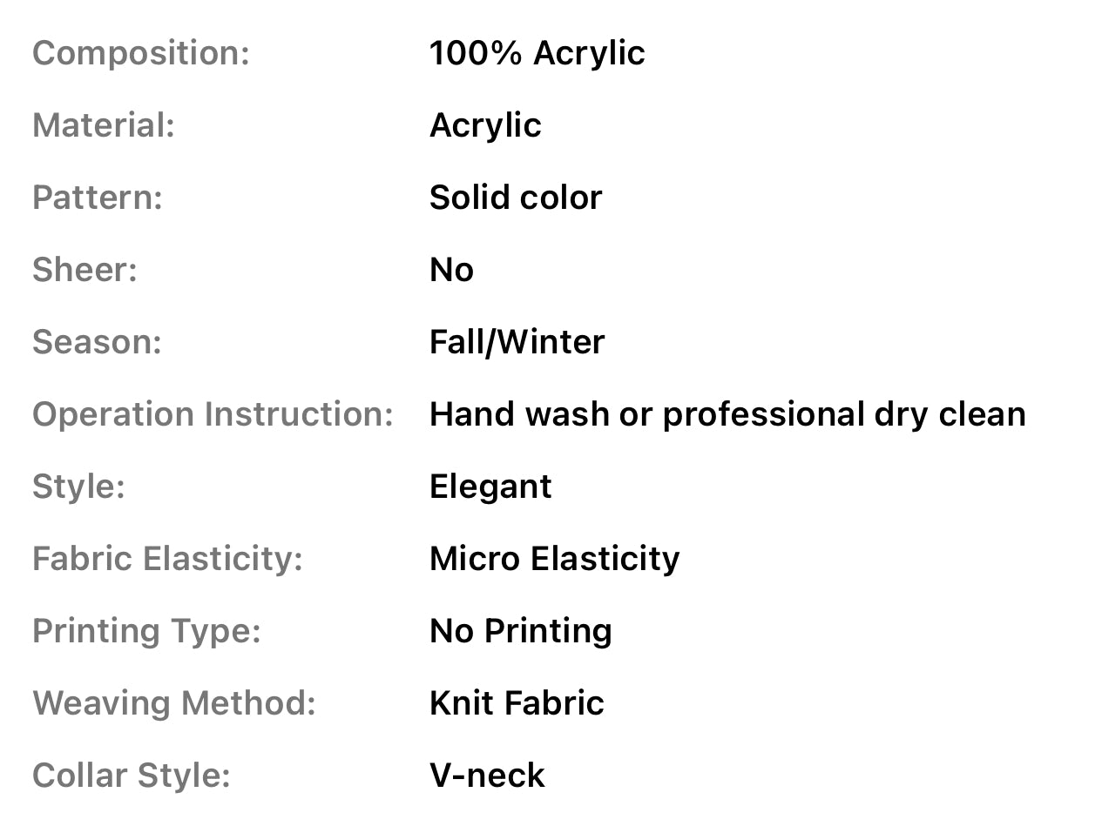Click the "Season:" label

[97, 342]
